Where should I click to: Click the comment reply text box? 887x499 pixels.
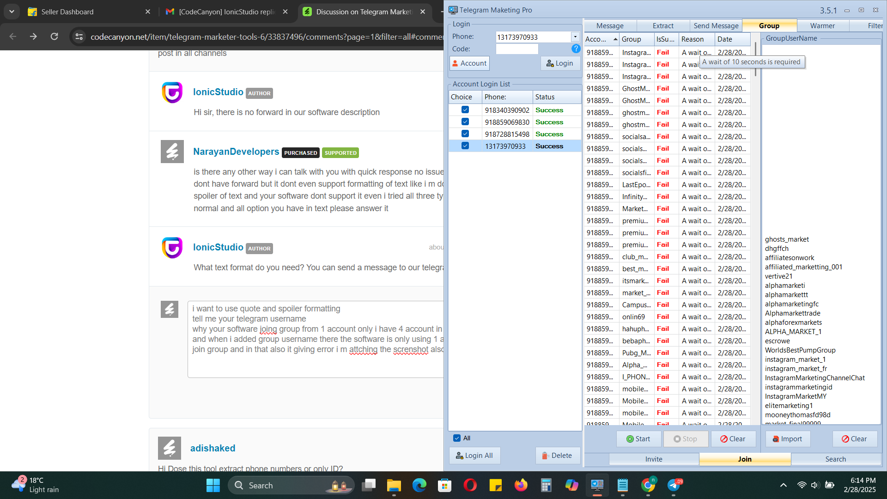tap(316, 340)
